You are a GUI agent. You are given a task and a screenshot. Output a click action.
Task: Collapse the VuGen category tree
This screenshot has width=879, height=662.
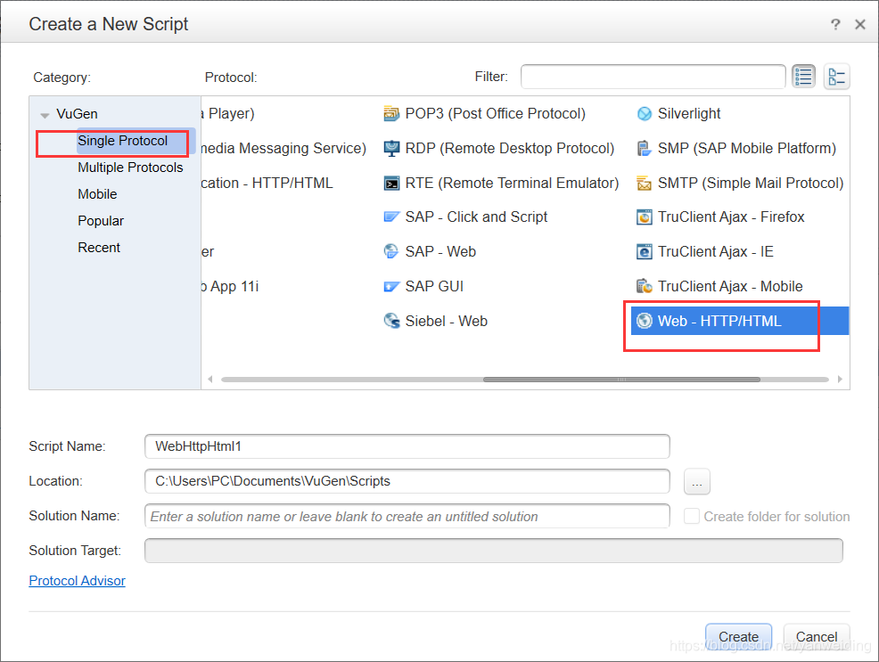[x=45, y=115]
